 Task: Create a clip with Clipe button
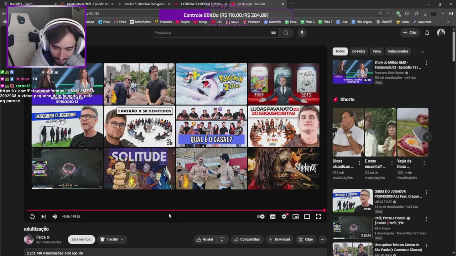coord(306,239)
